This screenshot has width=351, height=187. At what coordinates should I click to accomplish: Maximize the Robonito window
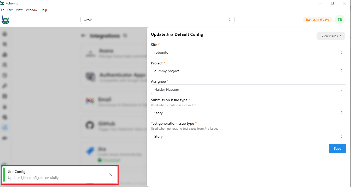point(332,3)
